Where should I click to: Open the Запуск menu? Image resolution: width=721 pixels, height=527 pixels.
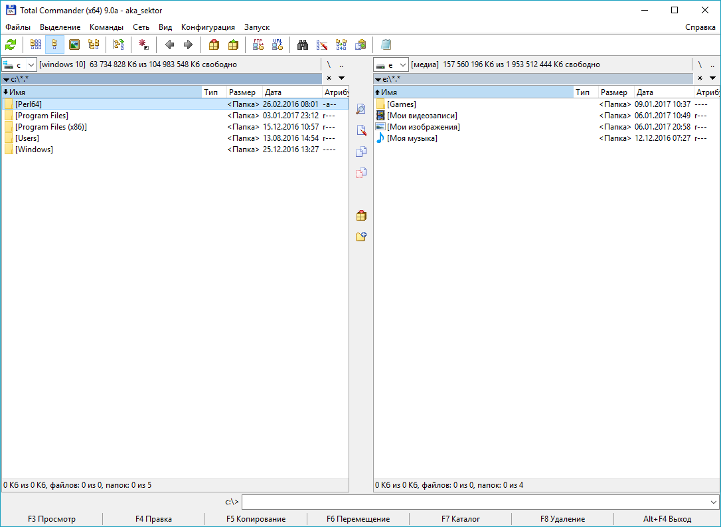(x=256, y=27)
